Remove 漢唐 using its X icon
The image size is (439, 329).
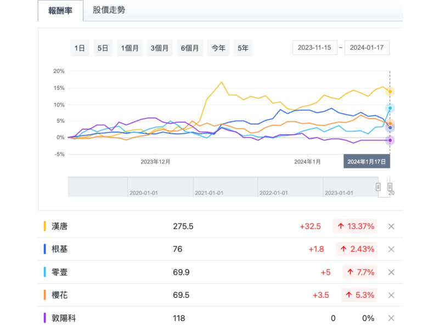[391, 226]
